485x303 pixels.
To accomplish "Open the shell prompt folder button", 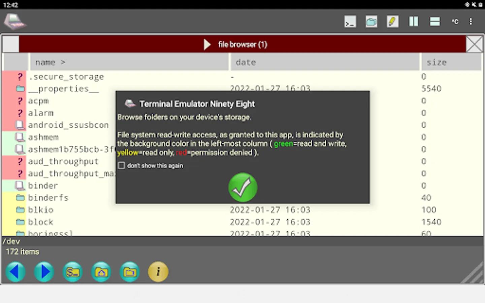I will pyautogui.click(x=73, y=272).
